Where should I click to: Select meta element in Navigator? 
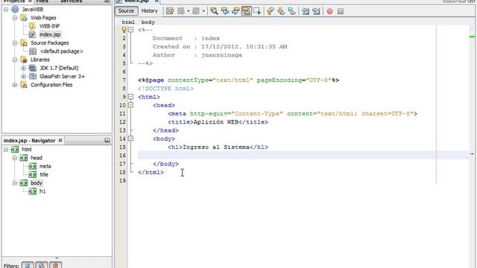pyautogui.click(x=45, y=166)
